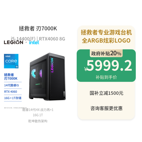Click the i5-14400(F) RTX4060 8G spec line

coord(38,39)
